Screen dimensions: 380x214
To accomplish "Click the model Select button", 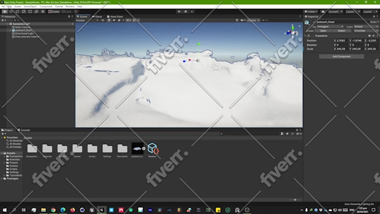I will [x=341, y=31].
